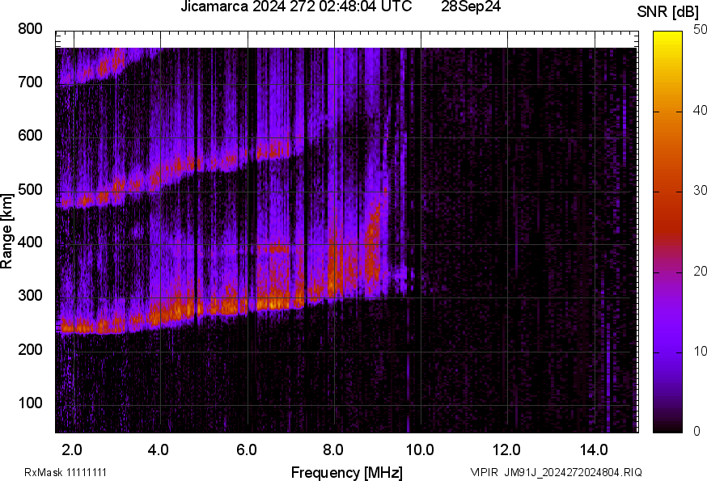Click the 6.0 frequency tick label
The width and height of the screenshot is (707, 481).
246,449
